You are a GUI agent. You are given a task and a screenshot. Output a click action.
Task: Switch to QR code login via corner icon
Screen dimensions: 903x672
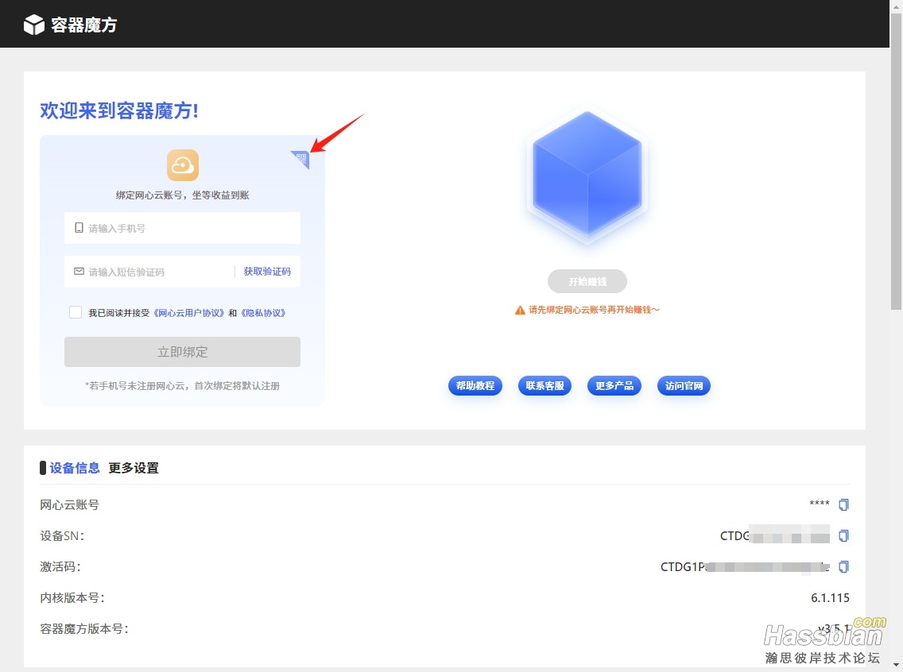point(300,160)
